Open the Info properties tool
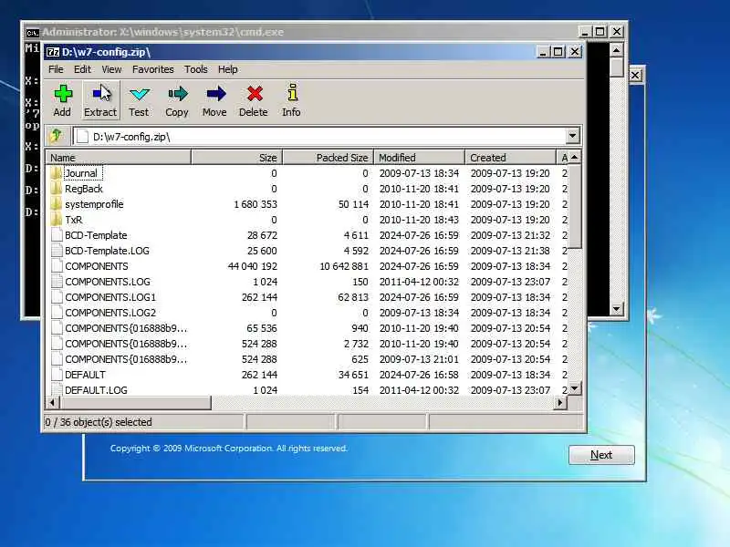730x547 pixels. 291,100
